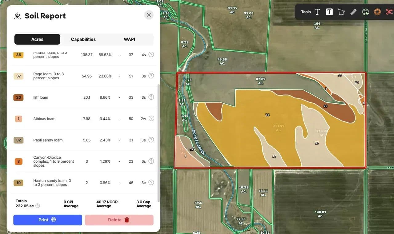Screen dimensions: 394x234
Task: Open the orange concentric rings tool
Action: [x=377, y=12]
